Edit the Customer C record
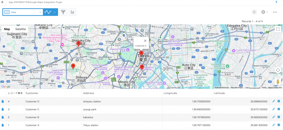Screen dimensions: 283x130 pos(274,109)
